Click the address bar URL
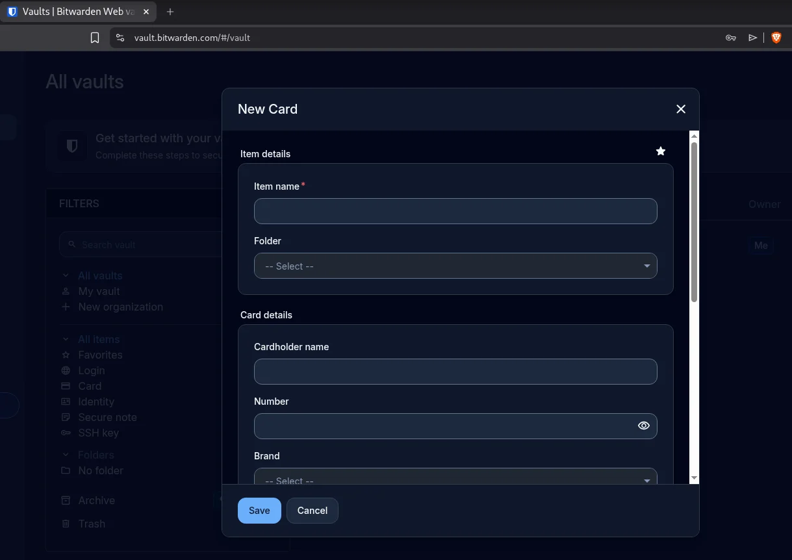Viewport: 792px width, 560px height. (x=192, y=38)
